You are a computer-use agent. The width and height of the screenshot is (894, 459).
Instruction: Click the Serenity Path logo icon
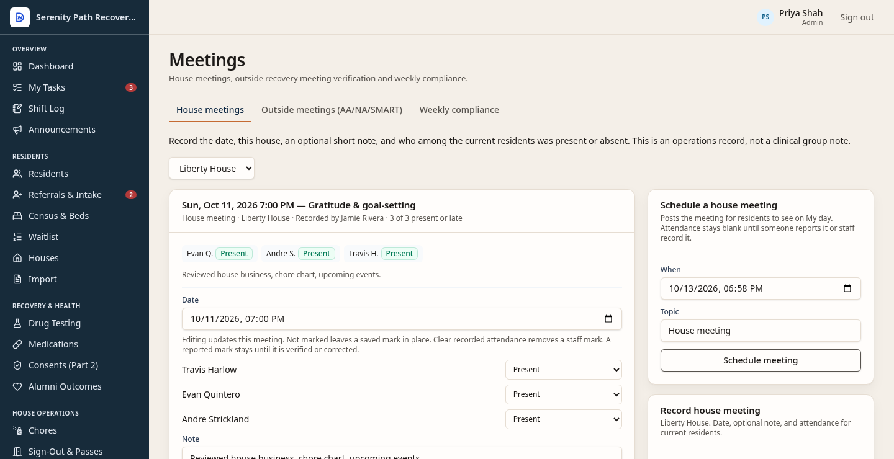(20, 17)
